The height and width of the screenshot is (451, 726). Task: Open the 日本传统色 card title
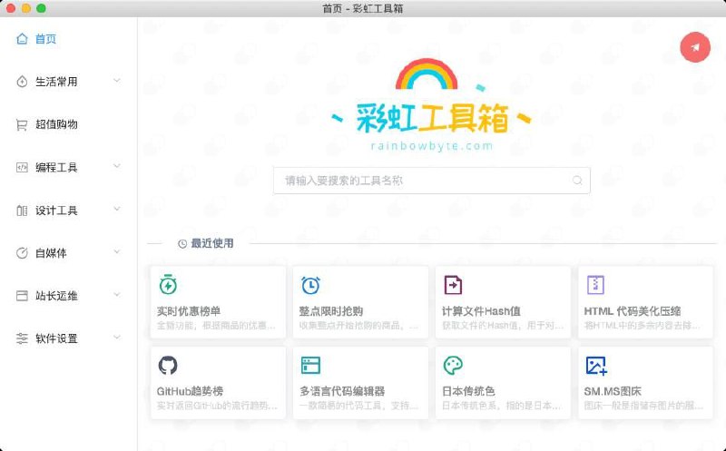point(468,391)
